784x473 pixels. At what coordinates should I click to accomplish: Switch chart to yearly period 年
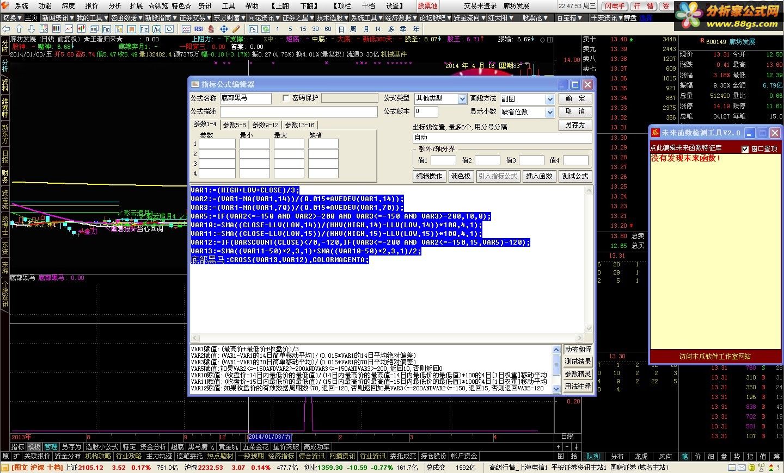pyautogui.click(x=416, y=29)
